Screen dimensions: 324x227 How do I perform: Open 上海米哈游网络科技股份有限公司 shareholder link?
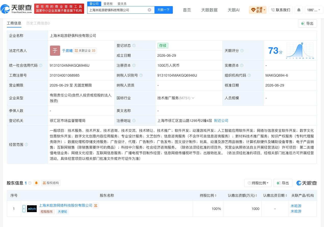[66, 205]
